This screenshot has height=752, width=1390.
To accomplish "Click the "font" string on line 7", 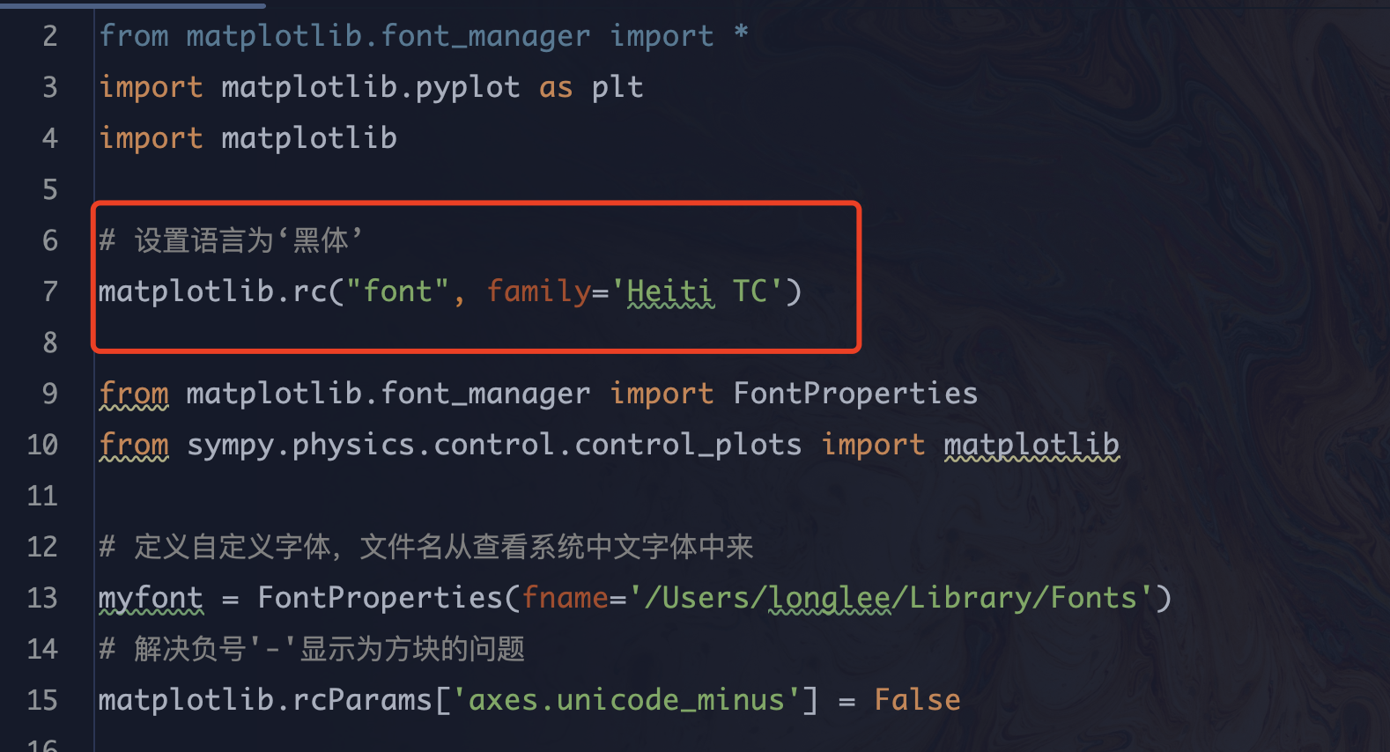I will click(397, 291).
